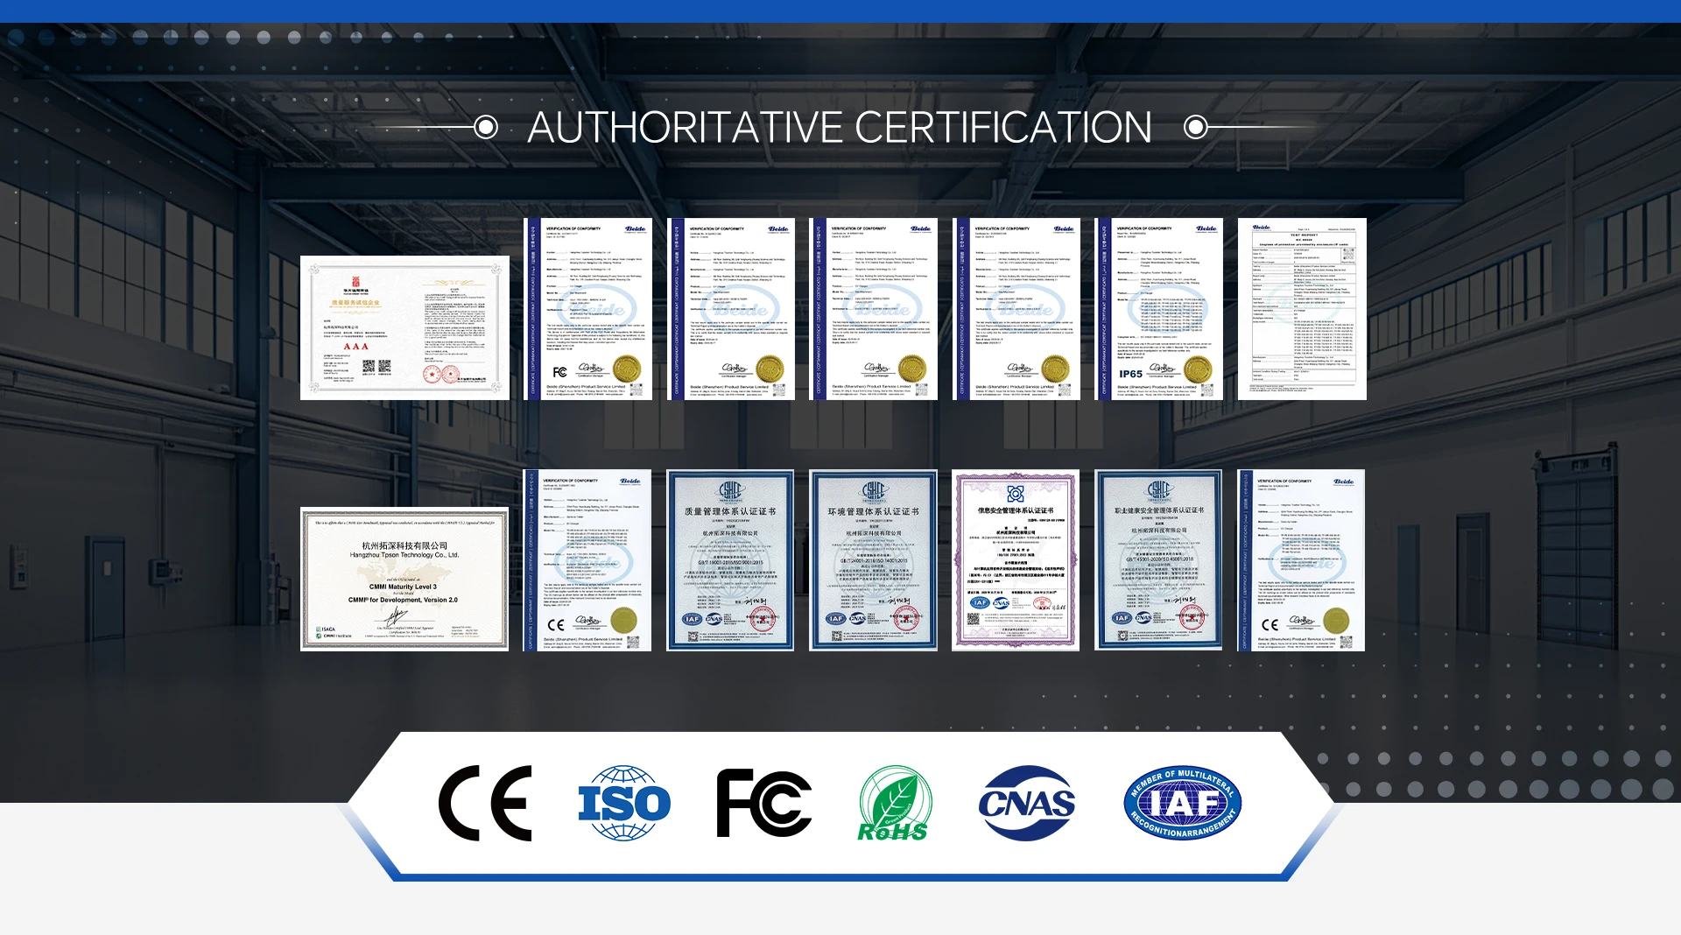Click the IAF Multilateral Recognition Arrangement logo
1681x935 pixels.
point(1182,804)
